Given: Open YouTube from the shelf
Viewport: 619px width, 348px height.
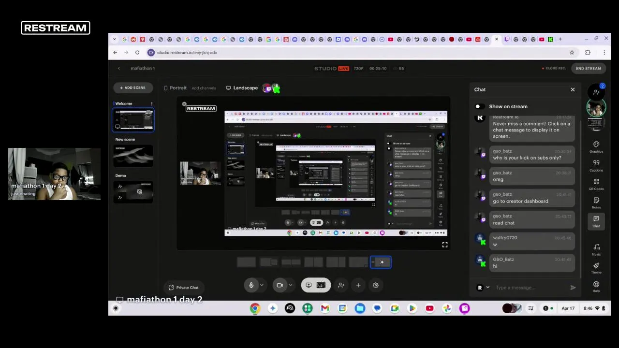Looking at the screenshot, I should pos(429,308).
